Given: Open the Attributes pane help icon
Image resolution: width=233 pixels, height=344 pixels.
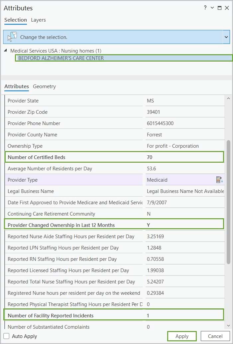Looking at the screenshot, I should click(x=205, y=8).
